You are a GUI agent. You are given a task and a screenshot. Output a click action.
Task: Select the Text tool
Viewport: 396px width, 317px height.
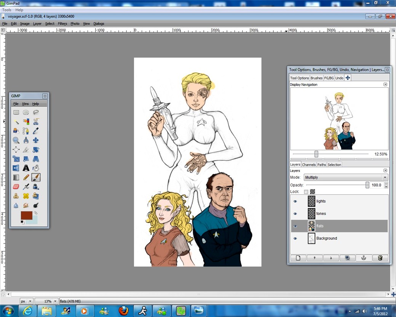click(26, 168)
